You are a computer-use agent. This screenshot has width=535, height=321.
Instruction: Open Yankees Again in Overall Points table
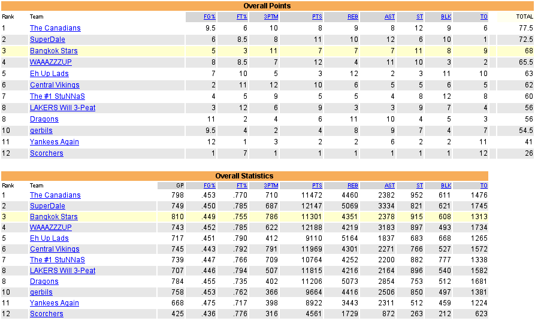tap(54, 142)
